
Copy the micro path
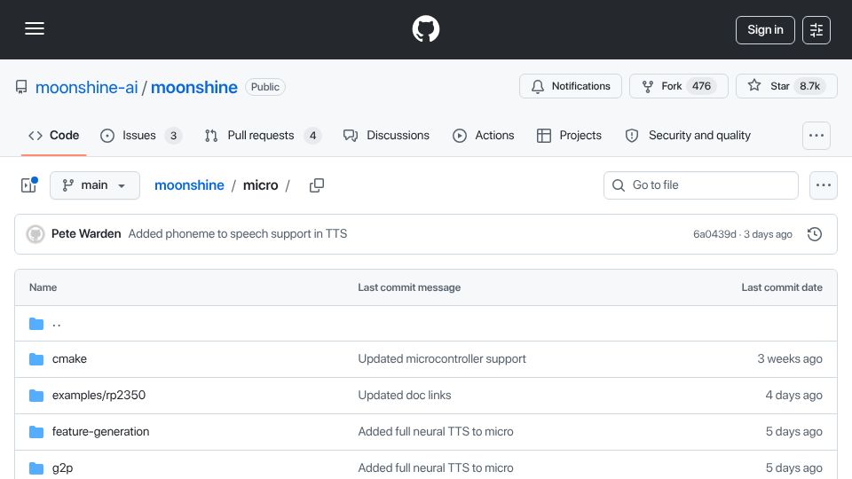point(317,185)
